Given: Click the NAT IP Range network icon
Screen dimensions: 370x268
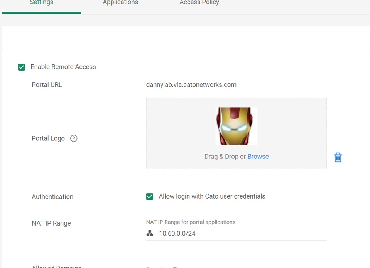Looking at the screenshot, I should pyautogui.click(x=150, y=233).
